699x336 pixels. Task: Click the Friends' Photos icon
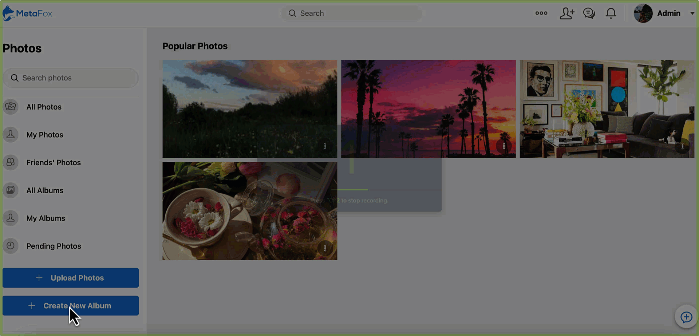(11, 162)
